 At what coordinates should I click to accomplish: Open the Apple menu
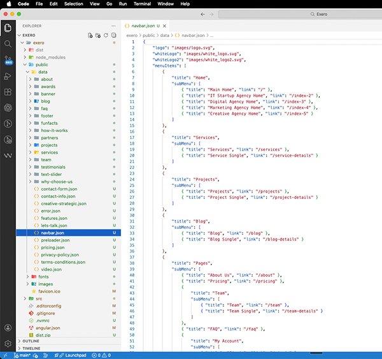9,4
